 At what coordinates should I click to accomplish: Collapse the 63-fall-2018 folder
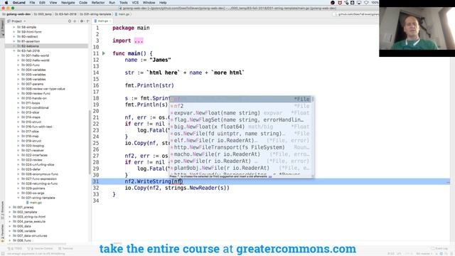tap(14, 50)
